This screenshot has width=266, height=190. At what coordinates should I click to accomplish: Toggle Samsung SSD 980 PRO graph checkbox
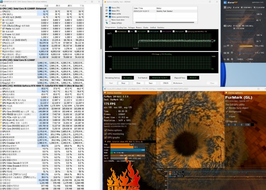[x=186, y=31]
